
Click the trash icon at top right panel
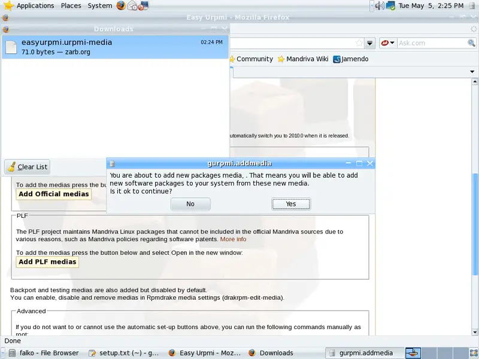472,5
